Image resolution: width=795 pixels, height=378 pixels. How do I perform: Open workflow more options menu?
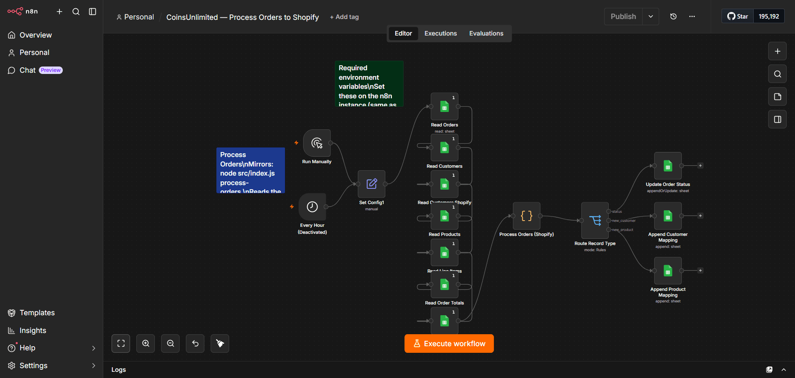pos(692,17)
